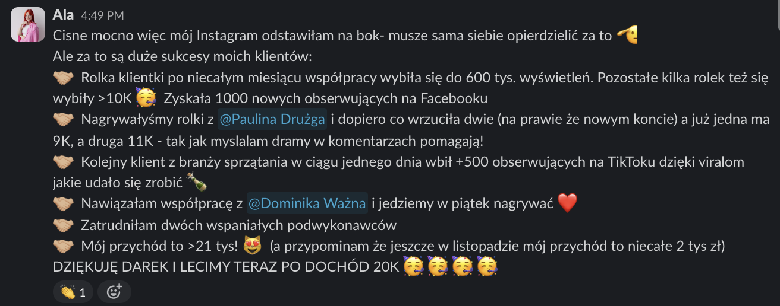This screenshot has height=306, width=780.
Task: Click the sender name Ala
Action: [64, 15]
